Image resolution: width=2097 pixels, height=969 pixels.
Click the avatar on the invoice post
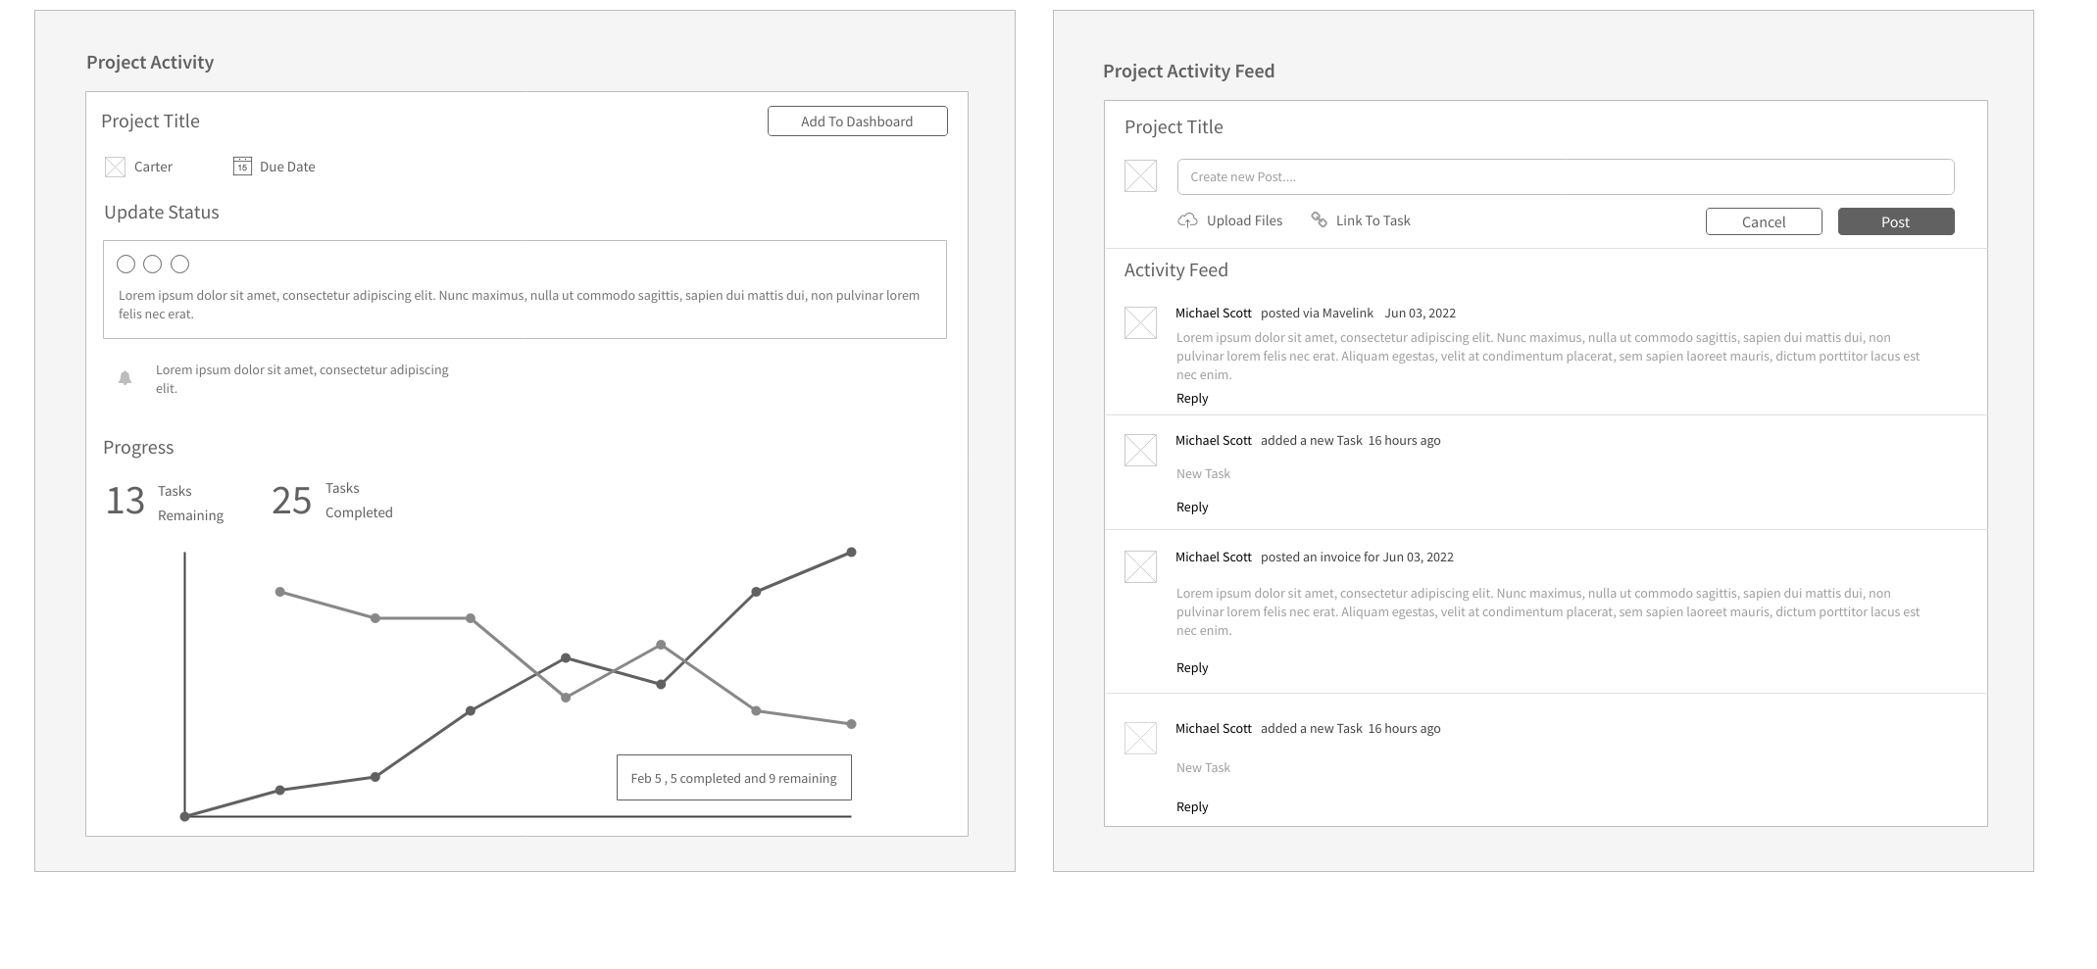[1140, 566]
